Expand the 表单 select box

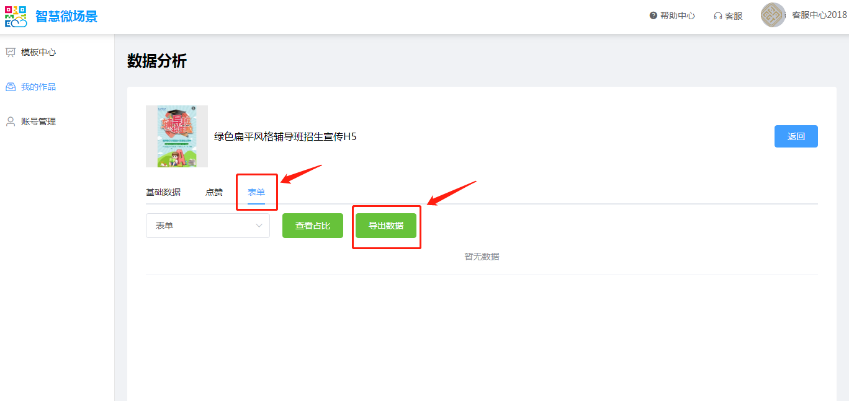coord(208,226)
